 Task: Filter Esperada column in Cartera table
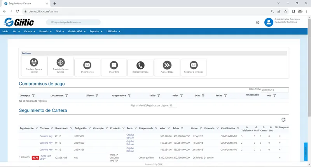[x=218, y=128]
